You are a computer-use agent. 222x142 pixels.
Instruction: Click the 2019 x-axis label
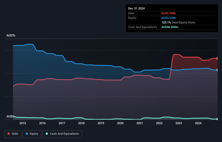(x=101, y=123)
